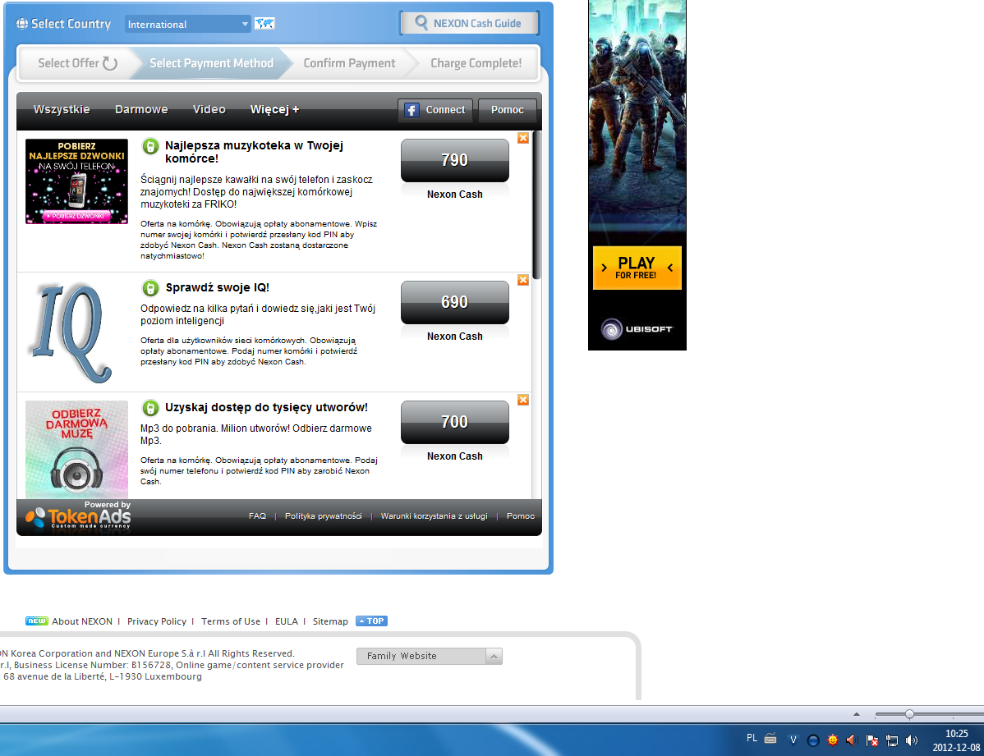The width and height of the screenshot is (984, 756).
Task: Click the orange speaker tray icon
Action: coord(852,740)
